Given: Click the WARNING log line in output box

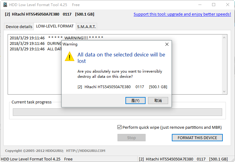Looking at the screenshot, I should 56,38.
